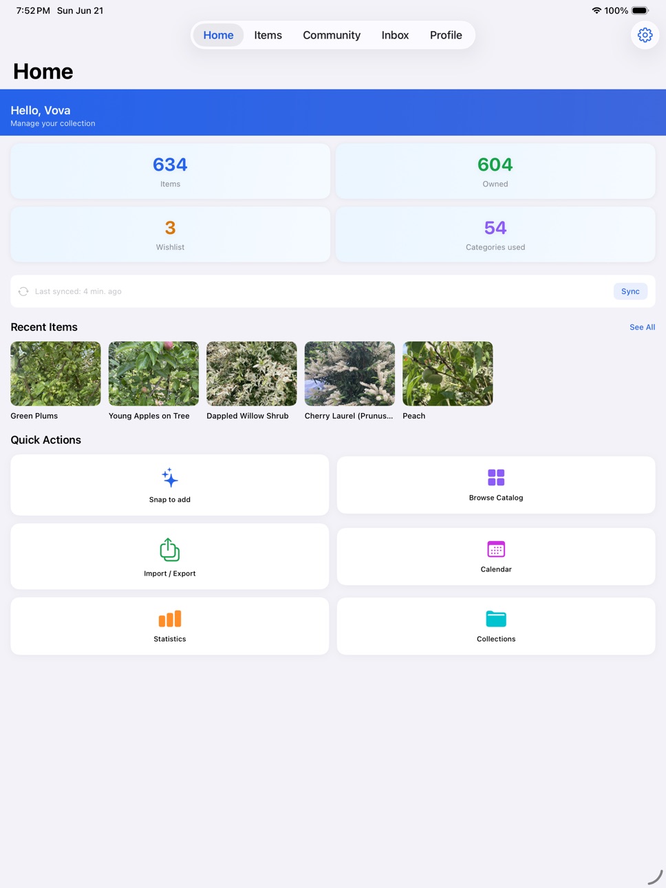The width and height of the screenshot is (666, 888).
Task: Select the Snap to add label
Action: pos(170,500)
